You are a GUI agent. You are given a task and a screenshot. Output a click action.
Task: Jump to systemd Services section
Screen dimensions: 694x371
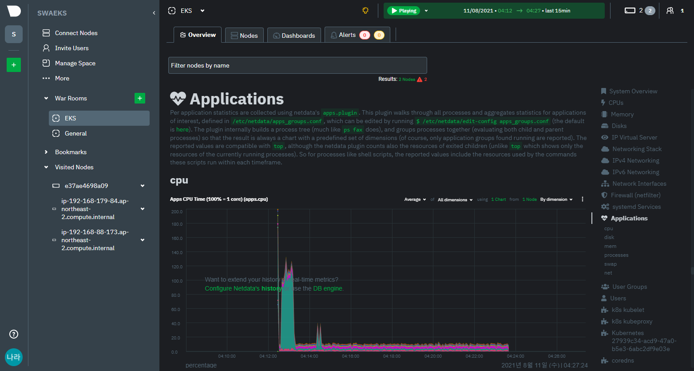tap(637, 207)
